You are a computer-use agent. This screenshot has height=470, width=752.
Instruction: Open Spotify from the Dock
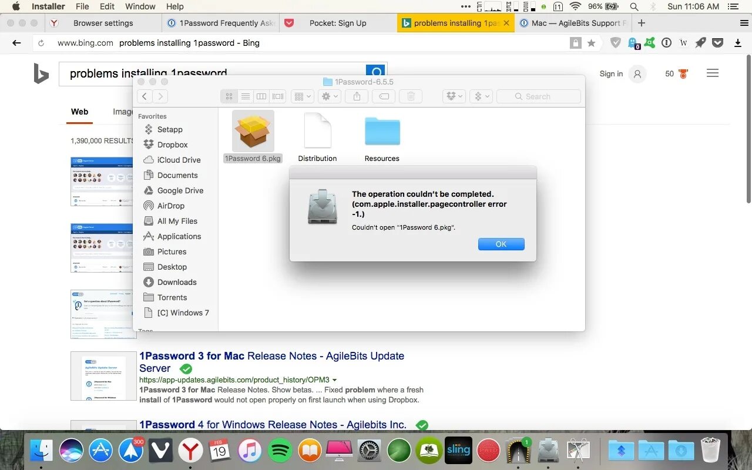[x=280, y=451]
